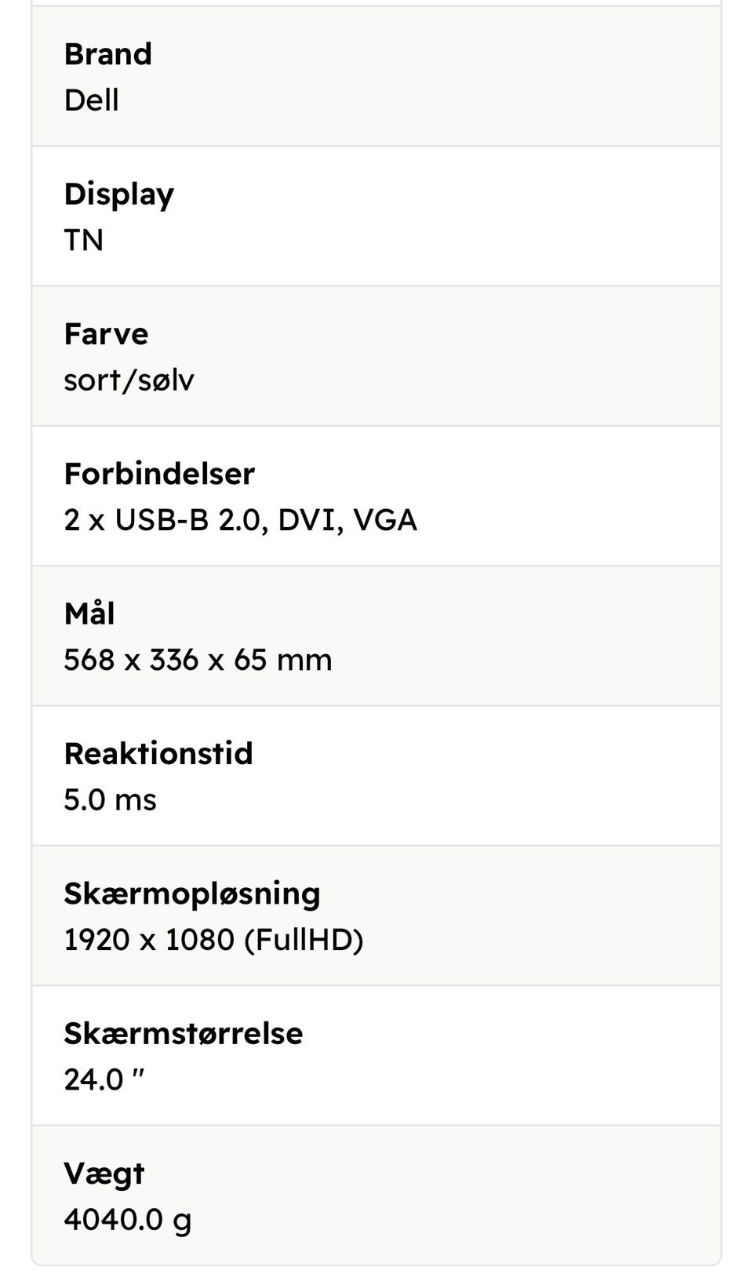Select the Skærmopløsning label

click(192, 895)
